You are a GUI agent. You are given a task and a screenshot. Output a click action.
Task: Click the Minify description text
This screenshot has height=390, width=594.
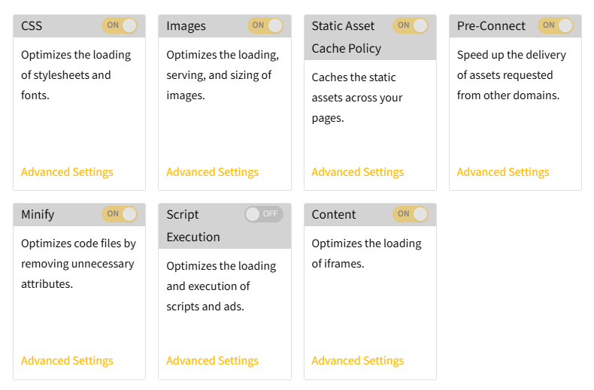click(x=77, y=264)
